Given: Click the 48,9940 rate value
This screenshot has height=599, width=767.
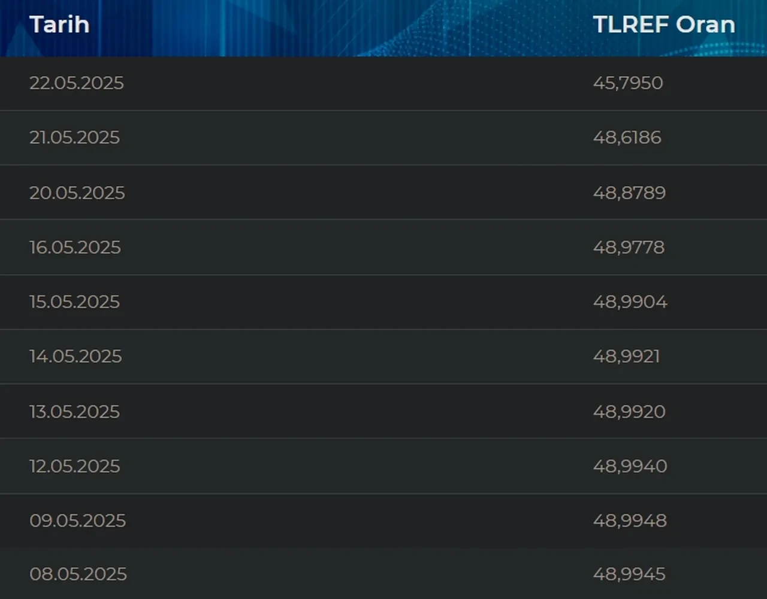Looking at the screenshot, I should (630, 467).
